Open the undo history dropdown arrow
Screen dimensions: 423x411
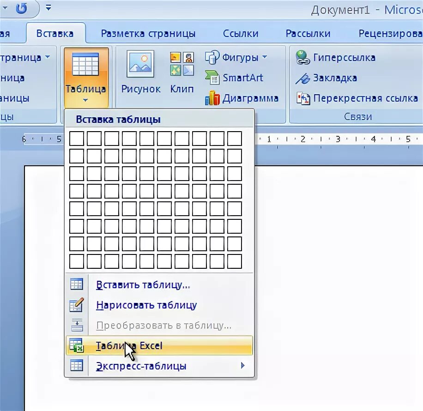(x=5, y=8)
